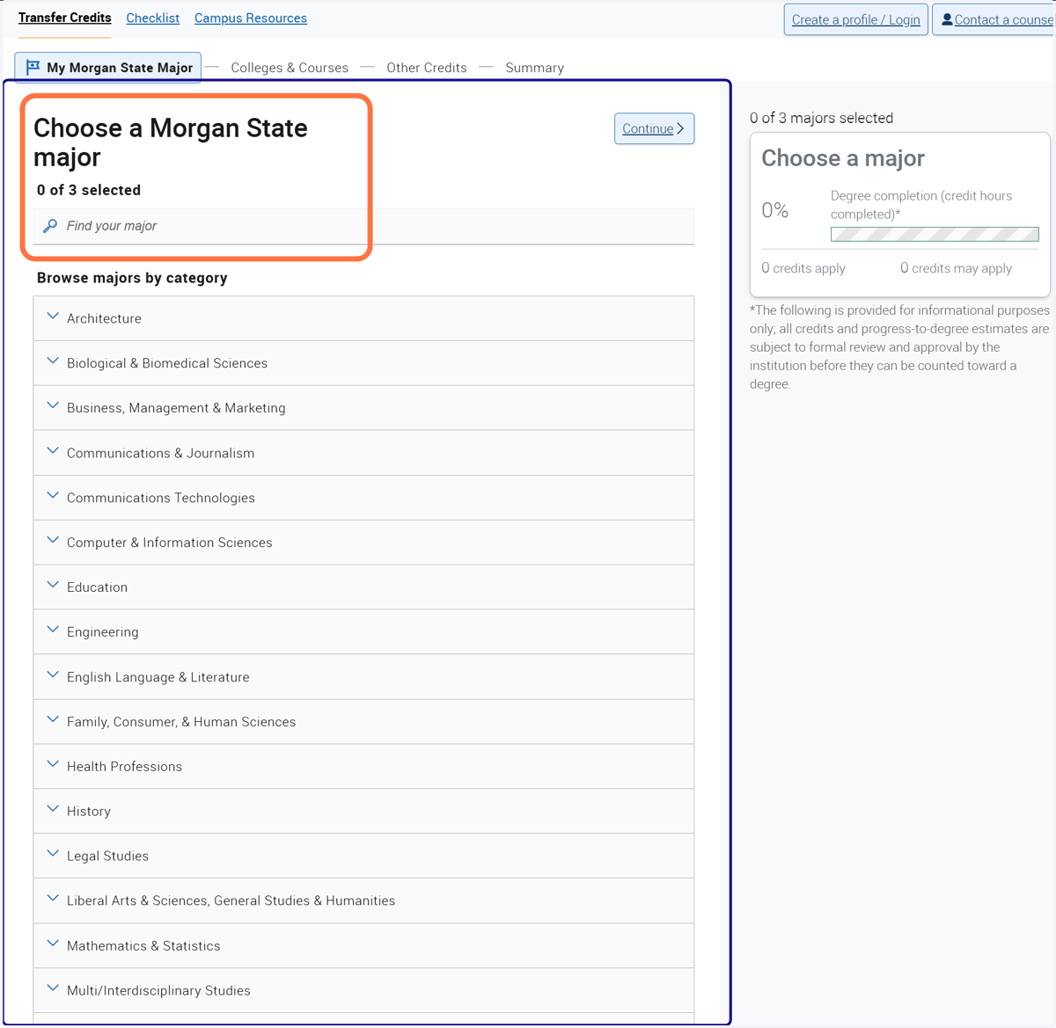Expand Computer & Information Sciences category

coord(363,543)
